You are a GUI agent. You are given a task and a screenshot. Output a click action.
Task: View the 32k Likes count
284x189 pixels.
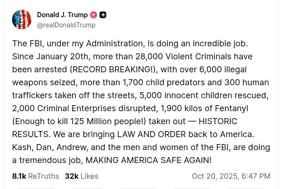click(82, 176)
